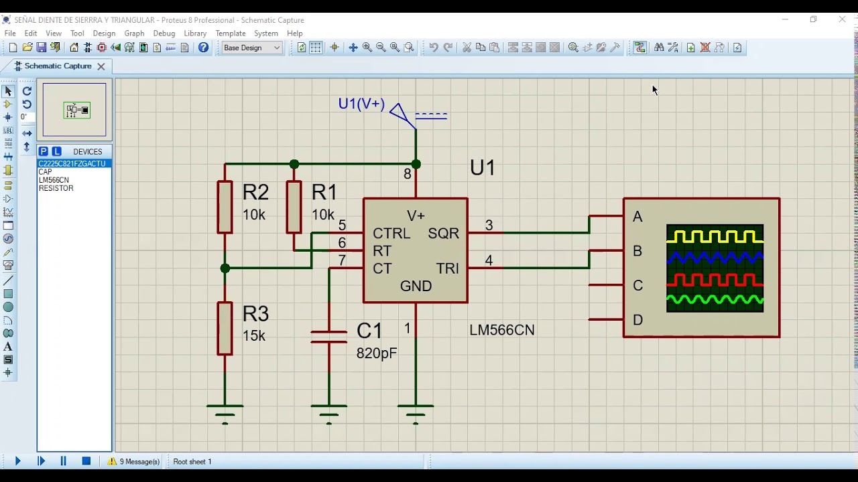This screenshot has width=858, height=482.
Task: Click the Root sheet 1 status label
Action: pos(192,461)
